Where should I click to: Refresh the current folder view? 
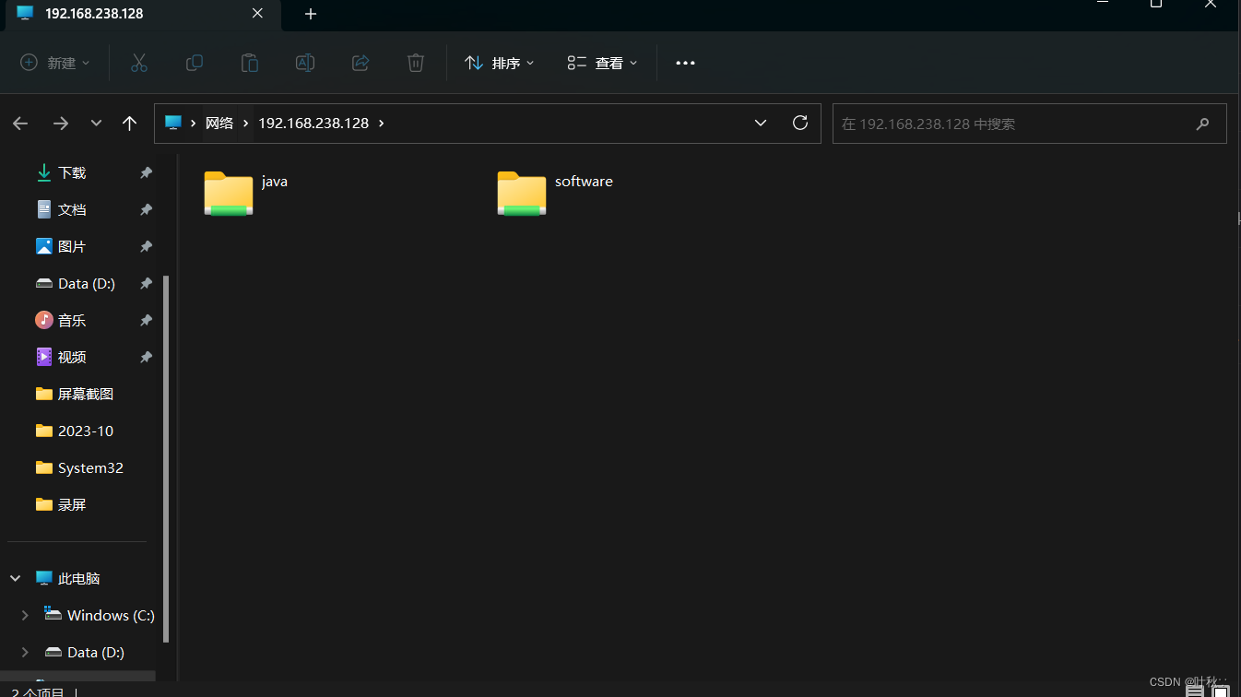[x=800, y=123]
